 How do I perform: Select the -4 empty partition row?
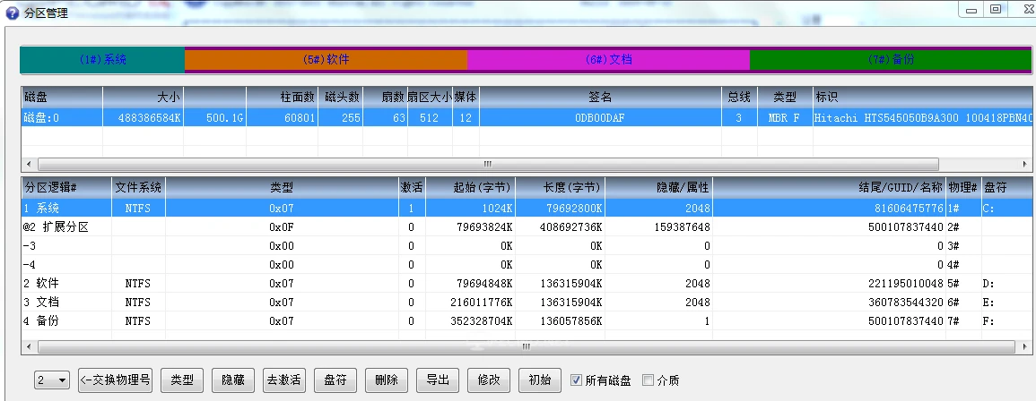tap(527, 264)
